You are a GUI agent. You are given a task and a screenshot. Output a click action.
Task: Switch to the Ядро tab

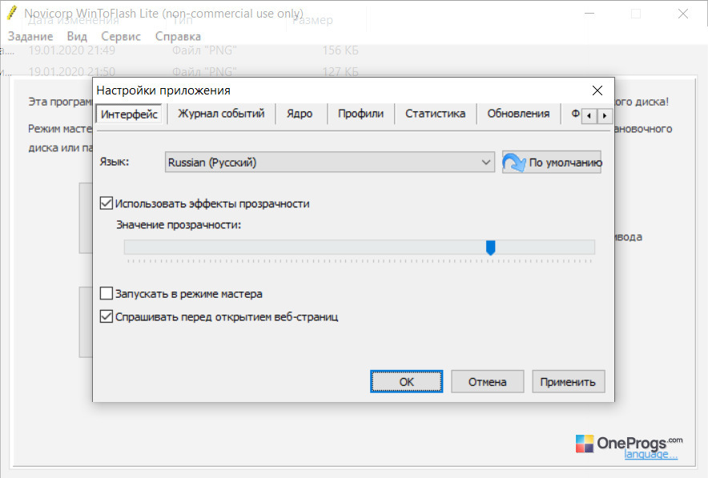pos(299,113)
